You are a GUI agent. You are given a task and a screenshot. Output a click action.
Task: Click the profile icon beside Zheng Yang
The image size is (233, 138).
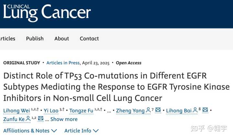pos(148,111)
